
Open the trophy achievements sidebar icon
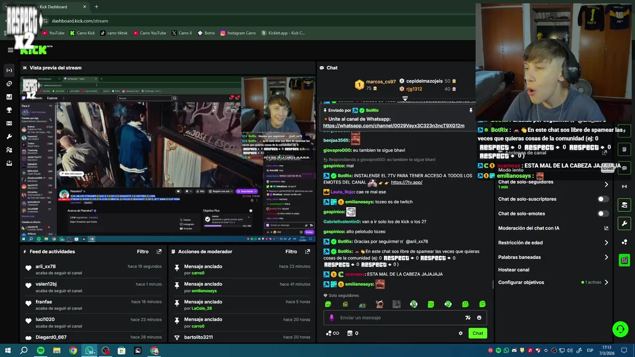coord(9,110)
